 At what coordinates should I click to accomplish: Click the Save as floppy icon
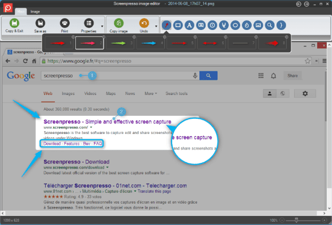pos(40,23)
